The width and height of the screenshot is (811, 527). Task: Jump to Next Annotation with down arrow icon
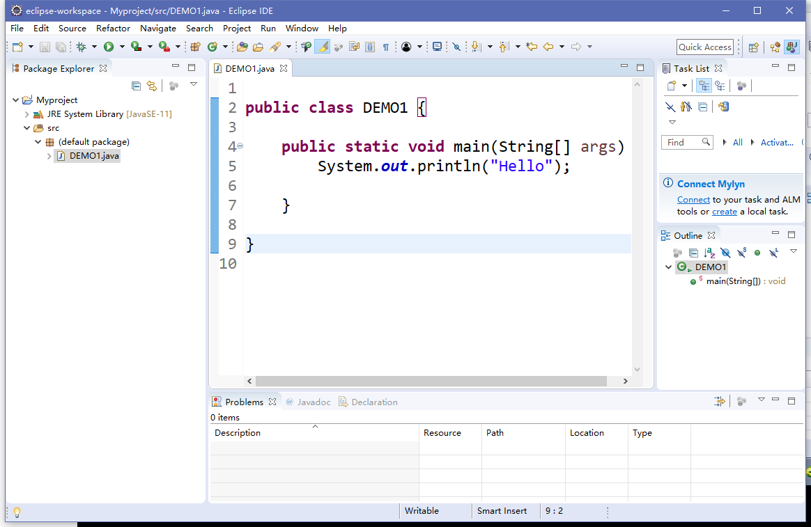pyautogui.click(x=476, y=47)
